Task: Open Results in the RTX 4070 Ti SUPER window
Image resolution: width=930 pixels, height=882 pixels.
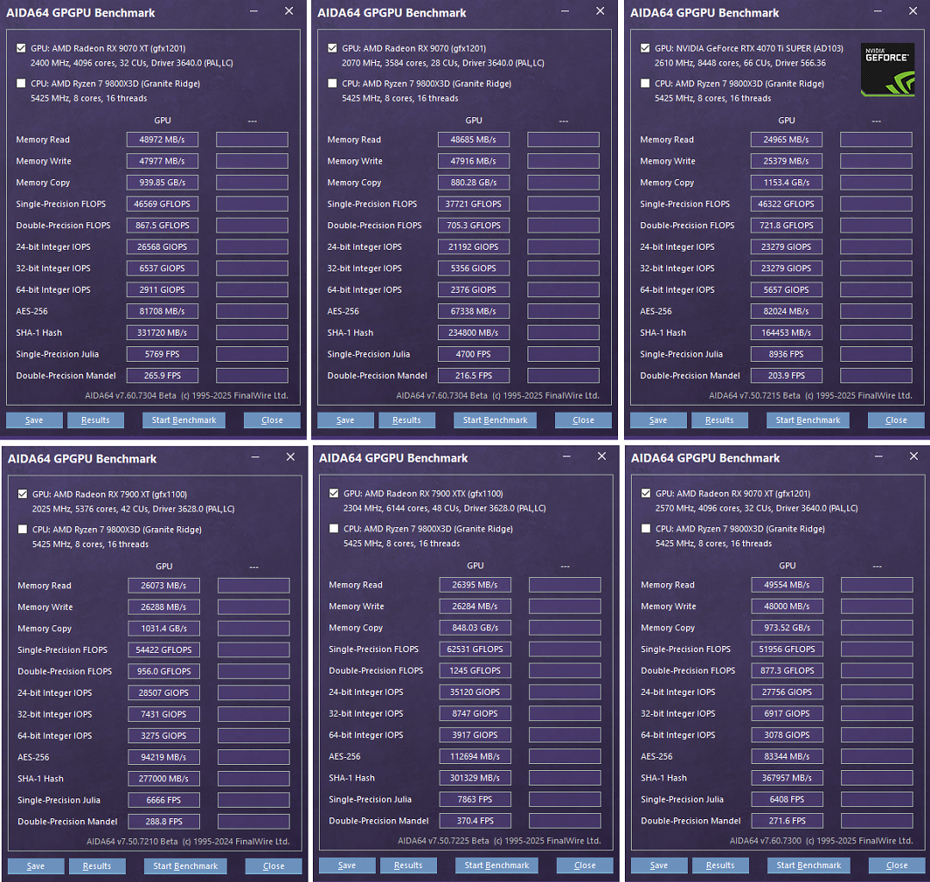Action: 720,420
